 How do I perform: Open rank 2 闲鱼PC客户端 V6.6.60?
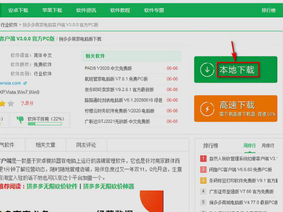(241, 170)
